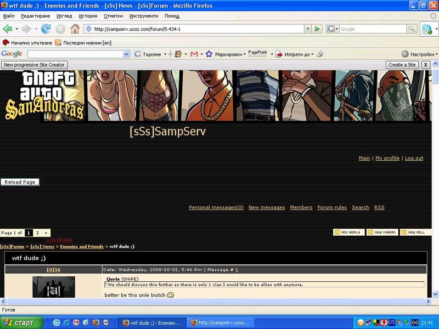Open the Google toolbar search box dropdown

point(126,54)
